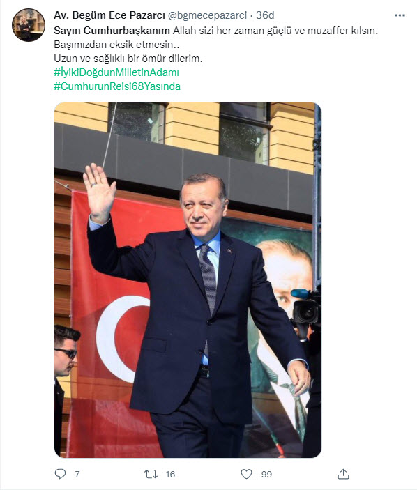This screenshot has width=417, height=490.
Task: Open Begüm Ece Pazarcı's profile avatar
Action: [x=29, y=25]
